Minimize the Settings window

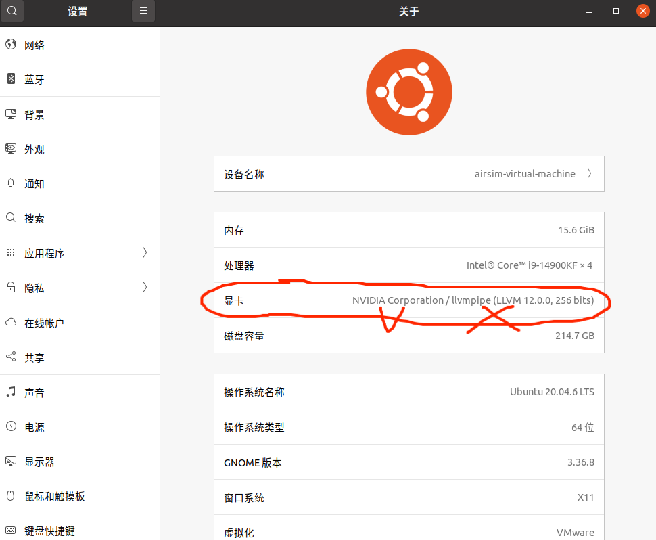coord(589,12)
